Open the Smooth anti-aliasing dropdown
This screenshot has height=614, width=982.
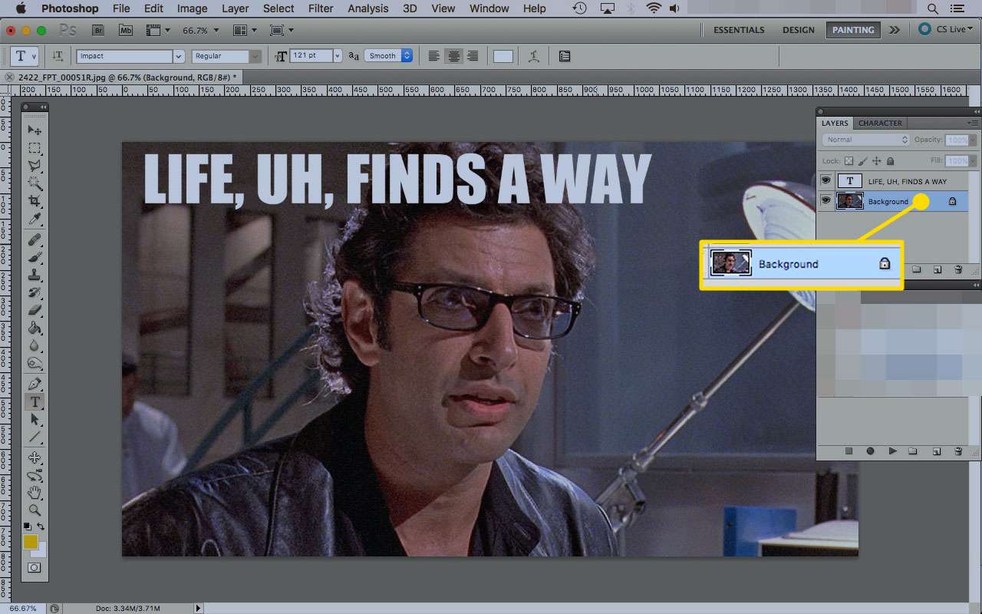(x=389, y=56)
